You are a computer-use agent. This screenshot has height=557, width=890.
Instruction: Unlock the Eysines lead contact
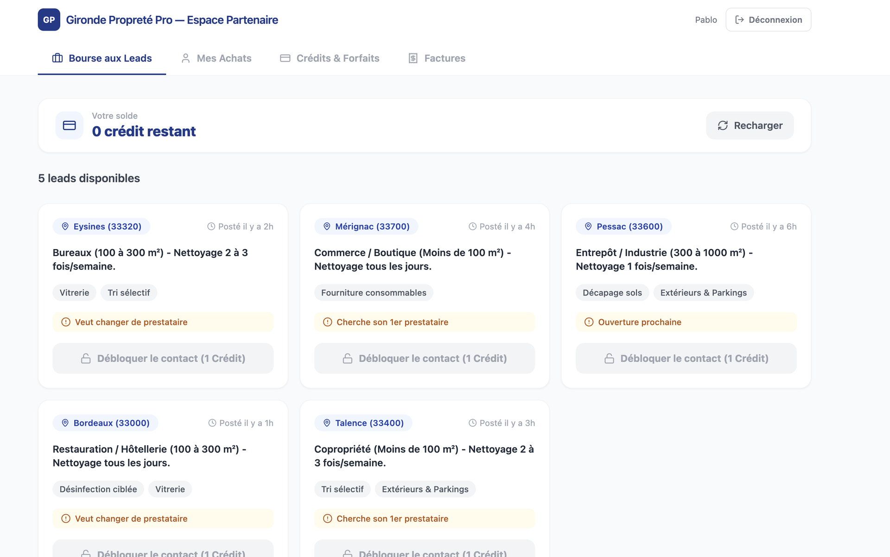(163, 359)
